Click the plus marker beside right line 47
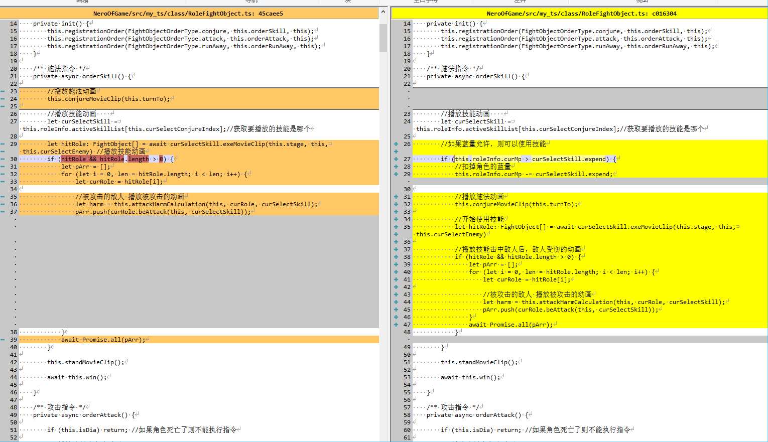Screen dimensions: 768x442 pos(396,325)
